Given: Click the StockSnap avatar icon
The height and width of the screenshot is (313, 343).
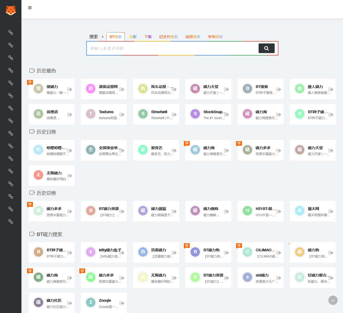Looking at the screenshot, I should tap(195, 114).
